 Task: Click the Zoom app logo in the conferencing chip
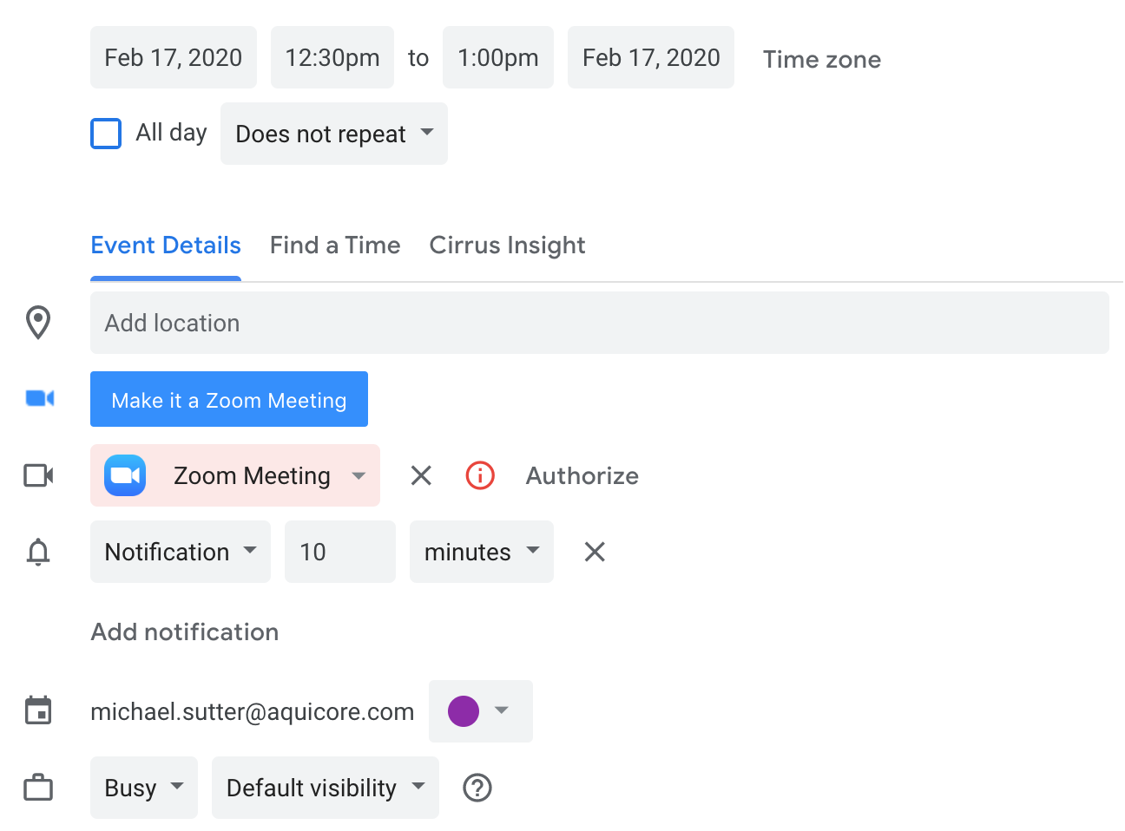(x=125, y=475)
